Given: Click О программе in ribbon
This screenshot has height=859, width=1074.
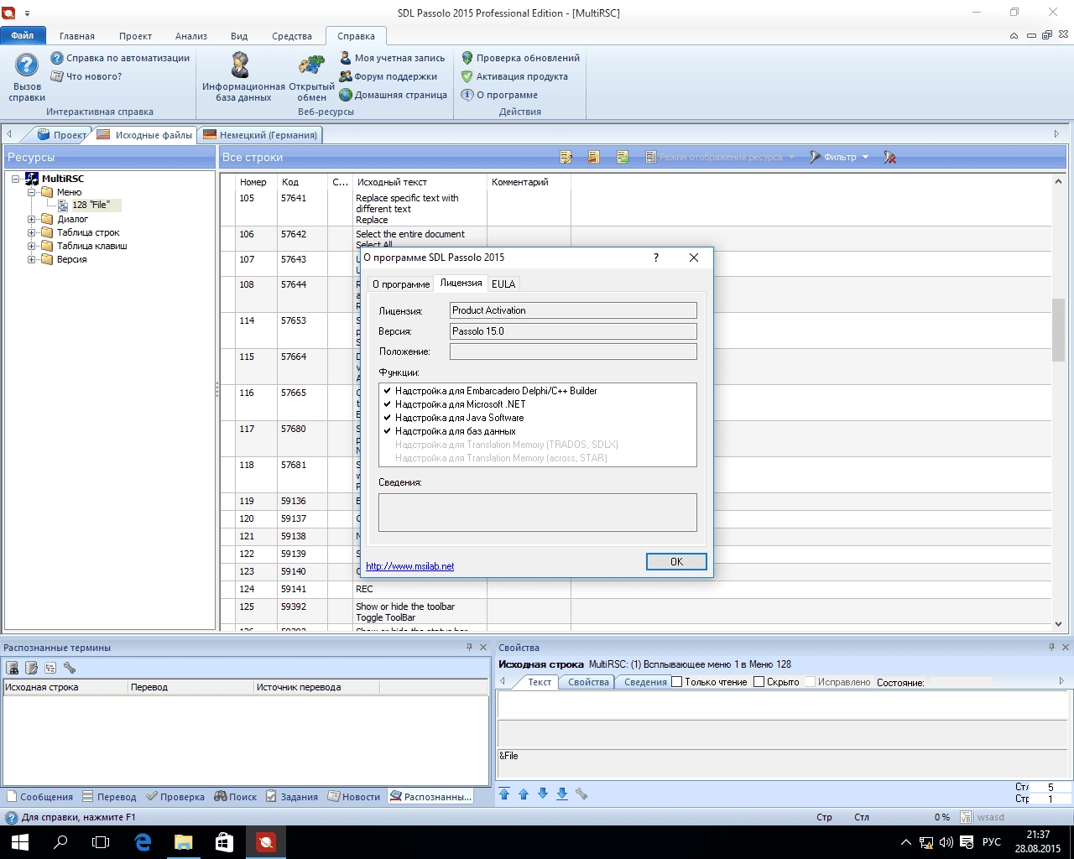Looking at the screenshot, I should pyautogui.click(x=499, y=95).
